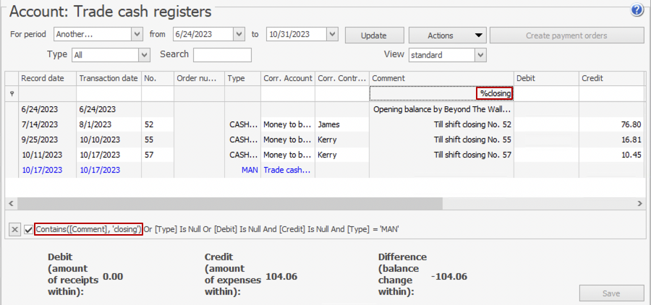Click the blue Trade cash link entry
Screen dimensions: 651x305
click(x=287, y=170)
